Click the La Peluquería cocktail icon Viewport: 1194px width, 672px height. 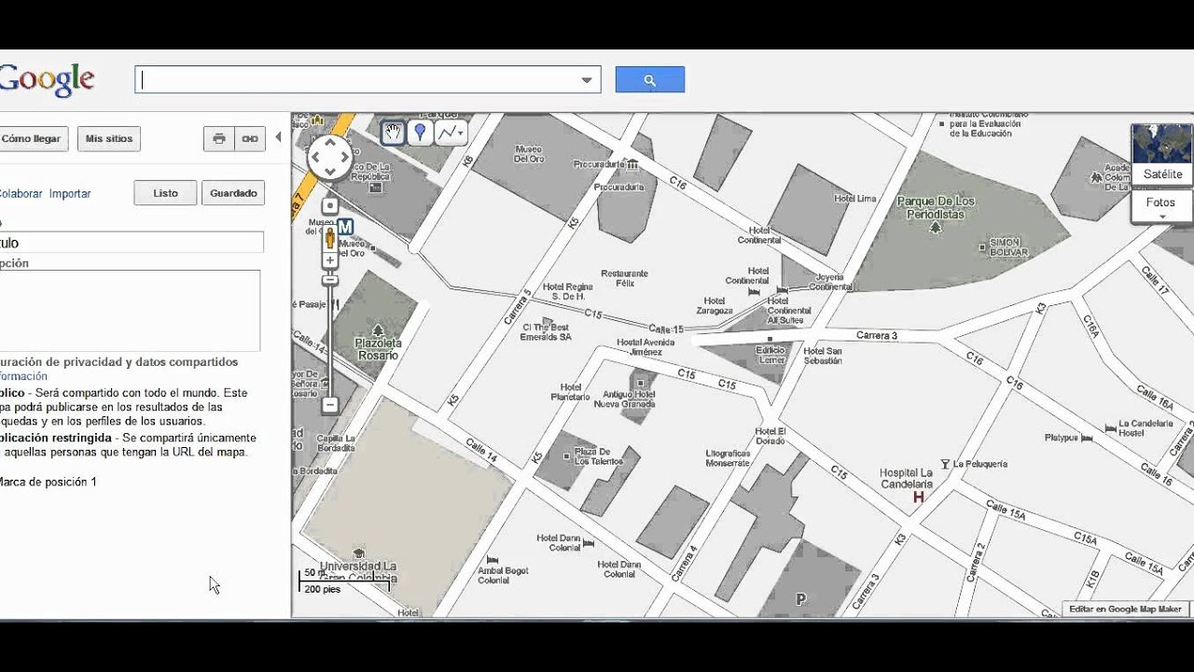tap(945, 464)
